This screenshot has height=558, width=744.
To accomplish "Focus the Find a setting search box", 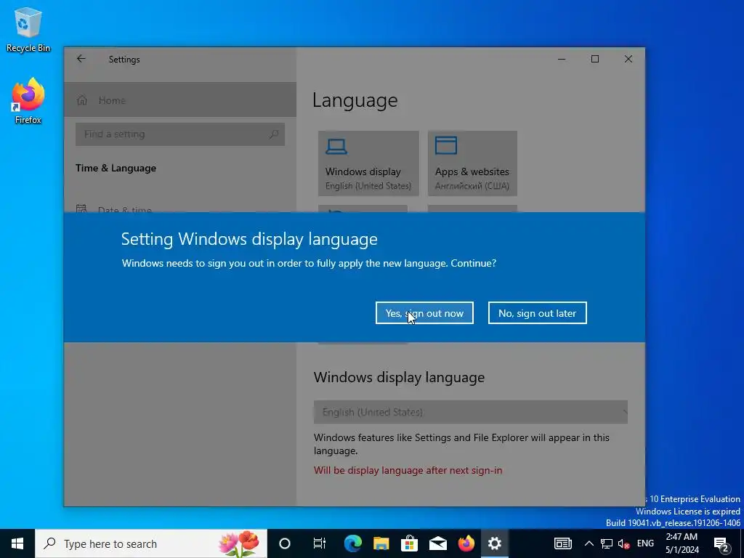I will pyautogui.click(x=180, y=134).
